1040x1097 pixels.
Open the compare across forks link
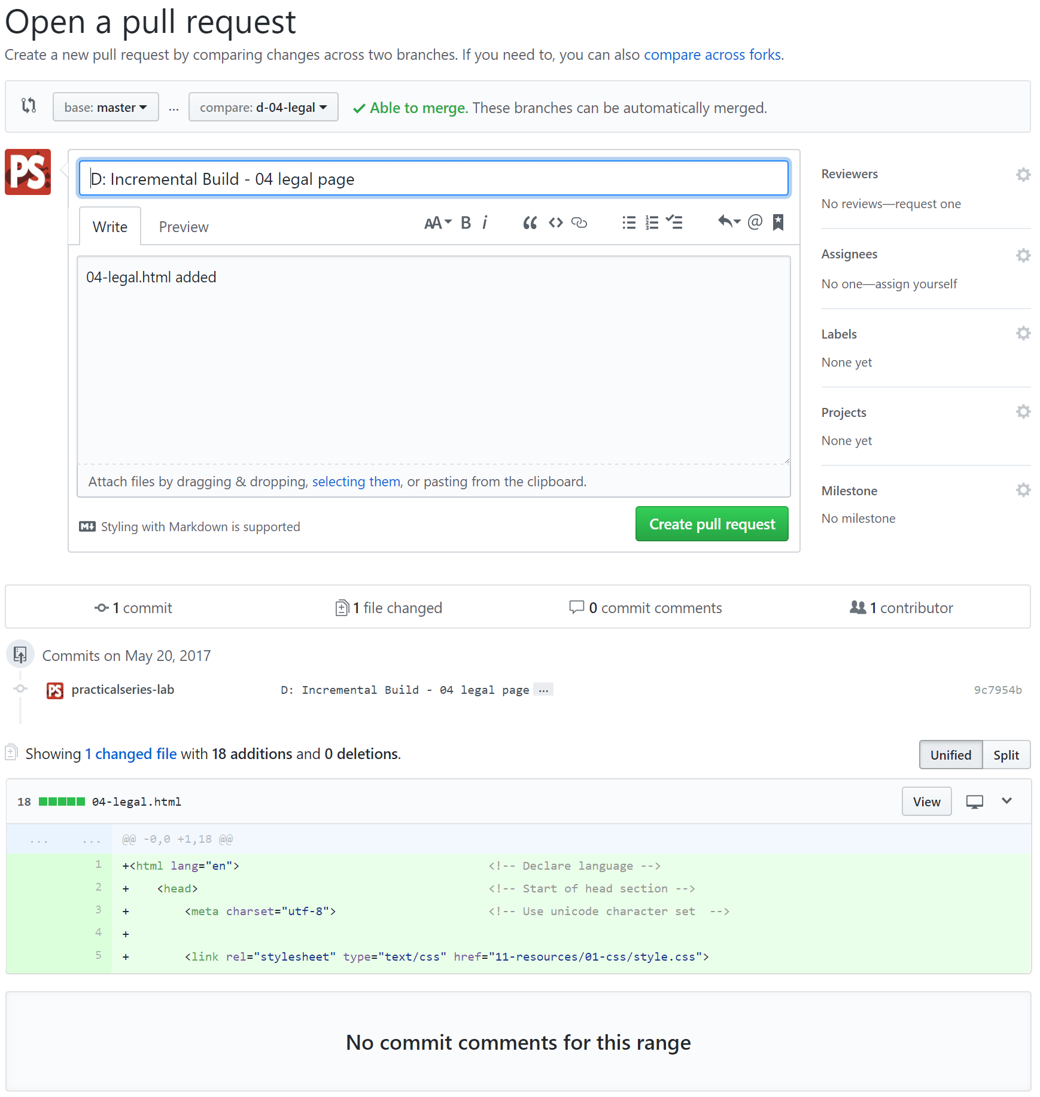pyautogui.click(x=712, y=55)
